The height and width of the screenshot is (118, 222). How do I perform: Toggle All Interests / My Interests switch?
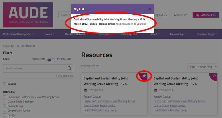point(51,60)
